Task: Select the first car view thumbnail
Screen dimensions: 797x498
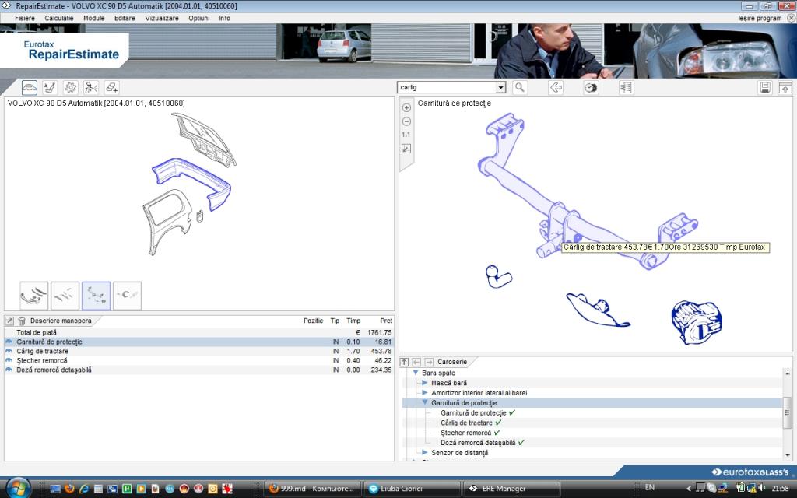Action: 34,296
